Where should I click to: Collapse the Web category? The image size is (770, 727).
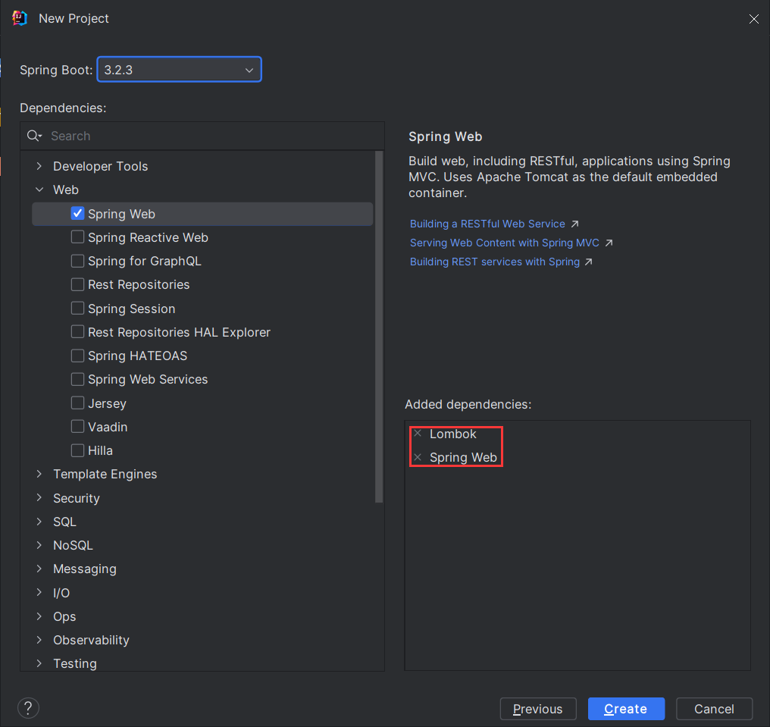pos(39,190)
